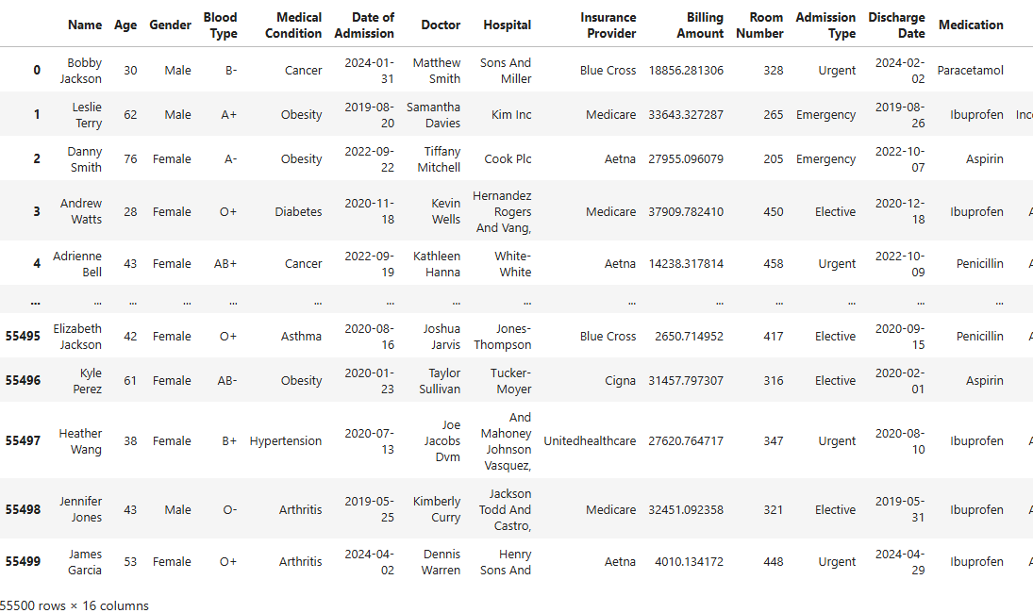Click the Medication column header
The width and height of the screenshot is (1033, 613).
click(971, 25)
